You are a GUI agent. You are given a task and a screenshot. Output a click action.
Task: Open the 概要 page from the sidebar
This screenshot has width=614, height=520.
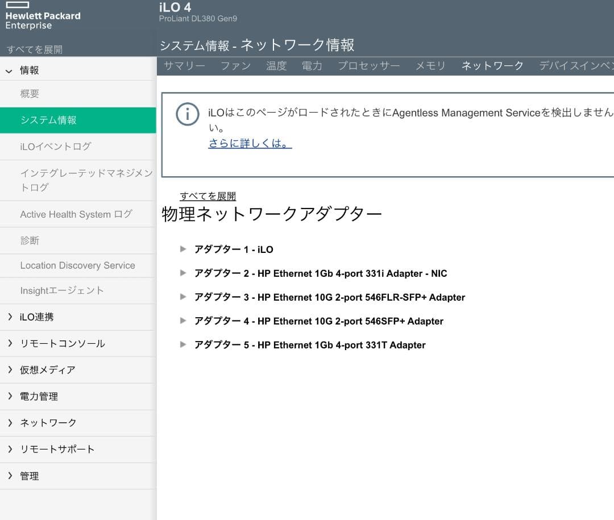point(28,94)
